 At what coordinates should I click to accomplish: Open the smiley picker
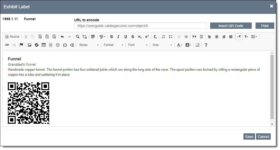[58, 45]
